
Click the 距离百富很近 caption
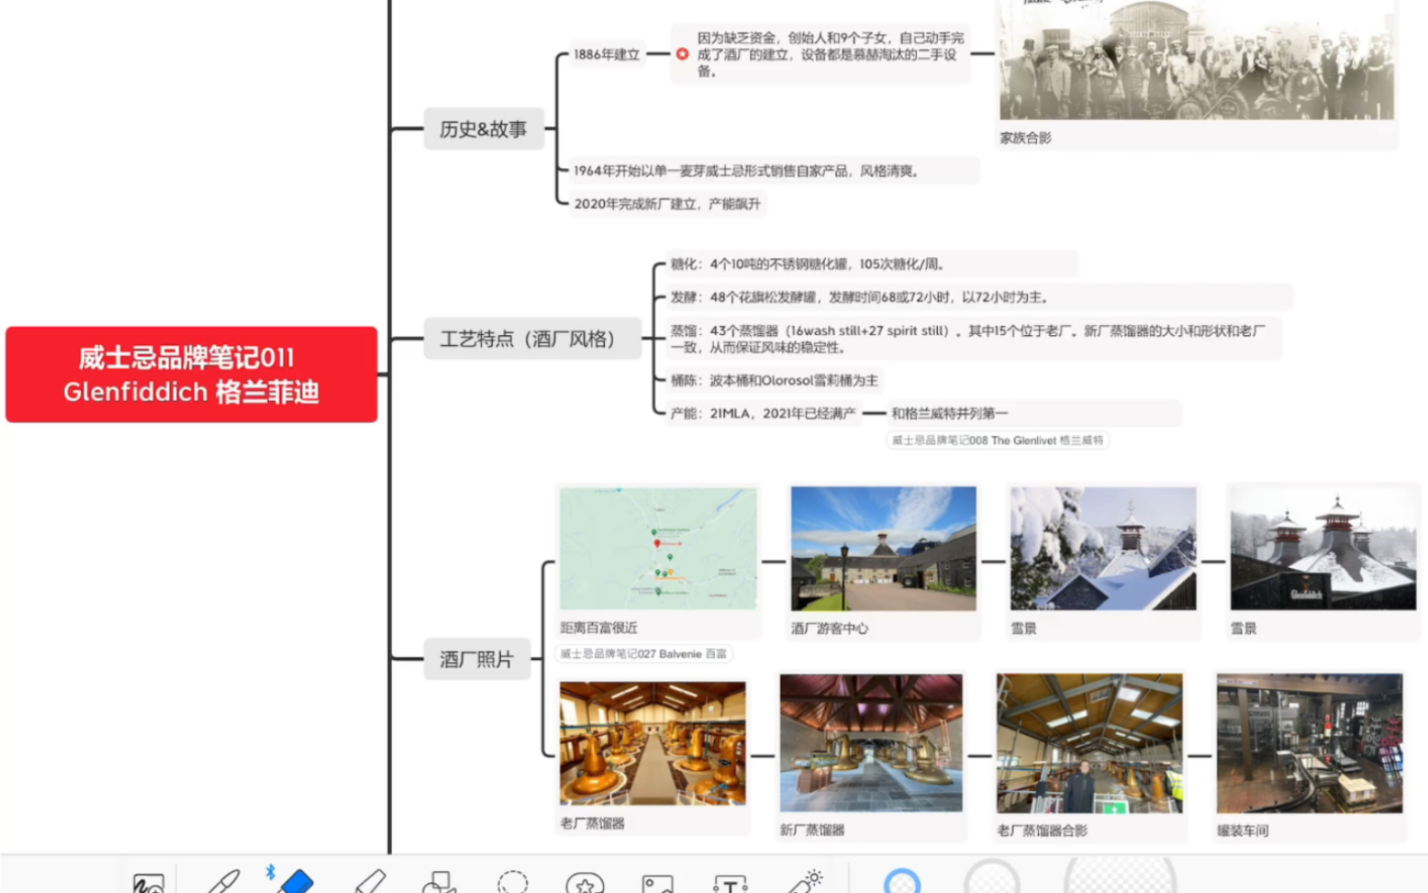click(x=598, y=628)
